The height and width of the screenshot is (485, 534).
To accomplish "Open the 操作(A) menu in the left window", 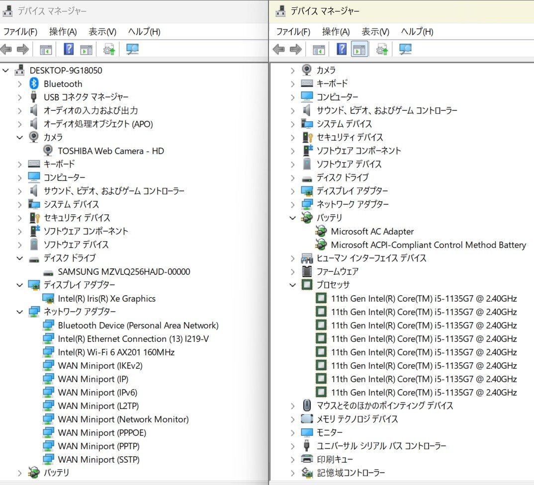I will point(63,32).
